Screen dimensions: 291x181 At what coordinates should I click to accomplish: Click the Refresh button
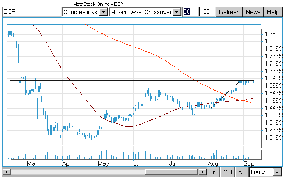tap(229, 12)
